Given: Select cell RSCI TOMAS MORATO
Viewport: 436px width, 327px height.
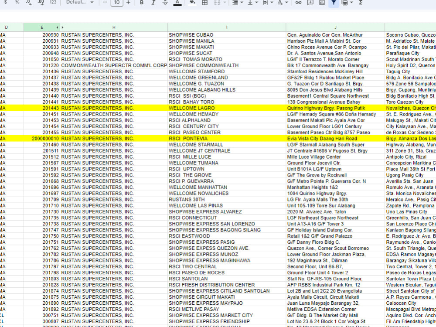Looking at the screenshot, I should click(x=227, y=59).
